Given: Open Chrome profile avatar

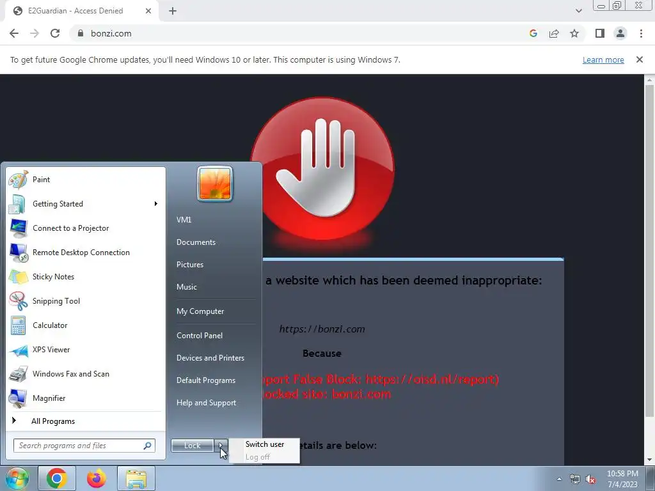Looking at the screenshot, I should 620,33.
